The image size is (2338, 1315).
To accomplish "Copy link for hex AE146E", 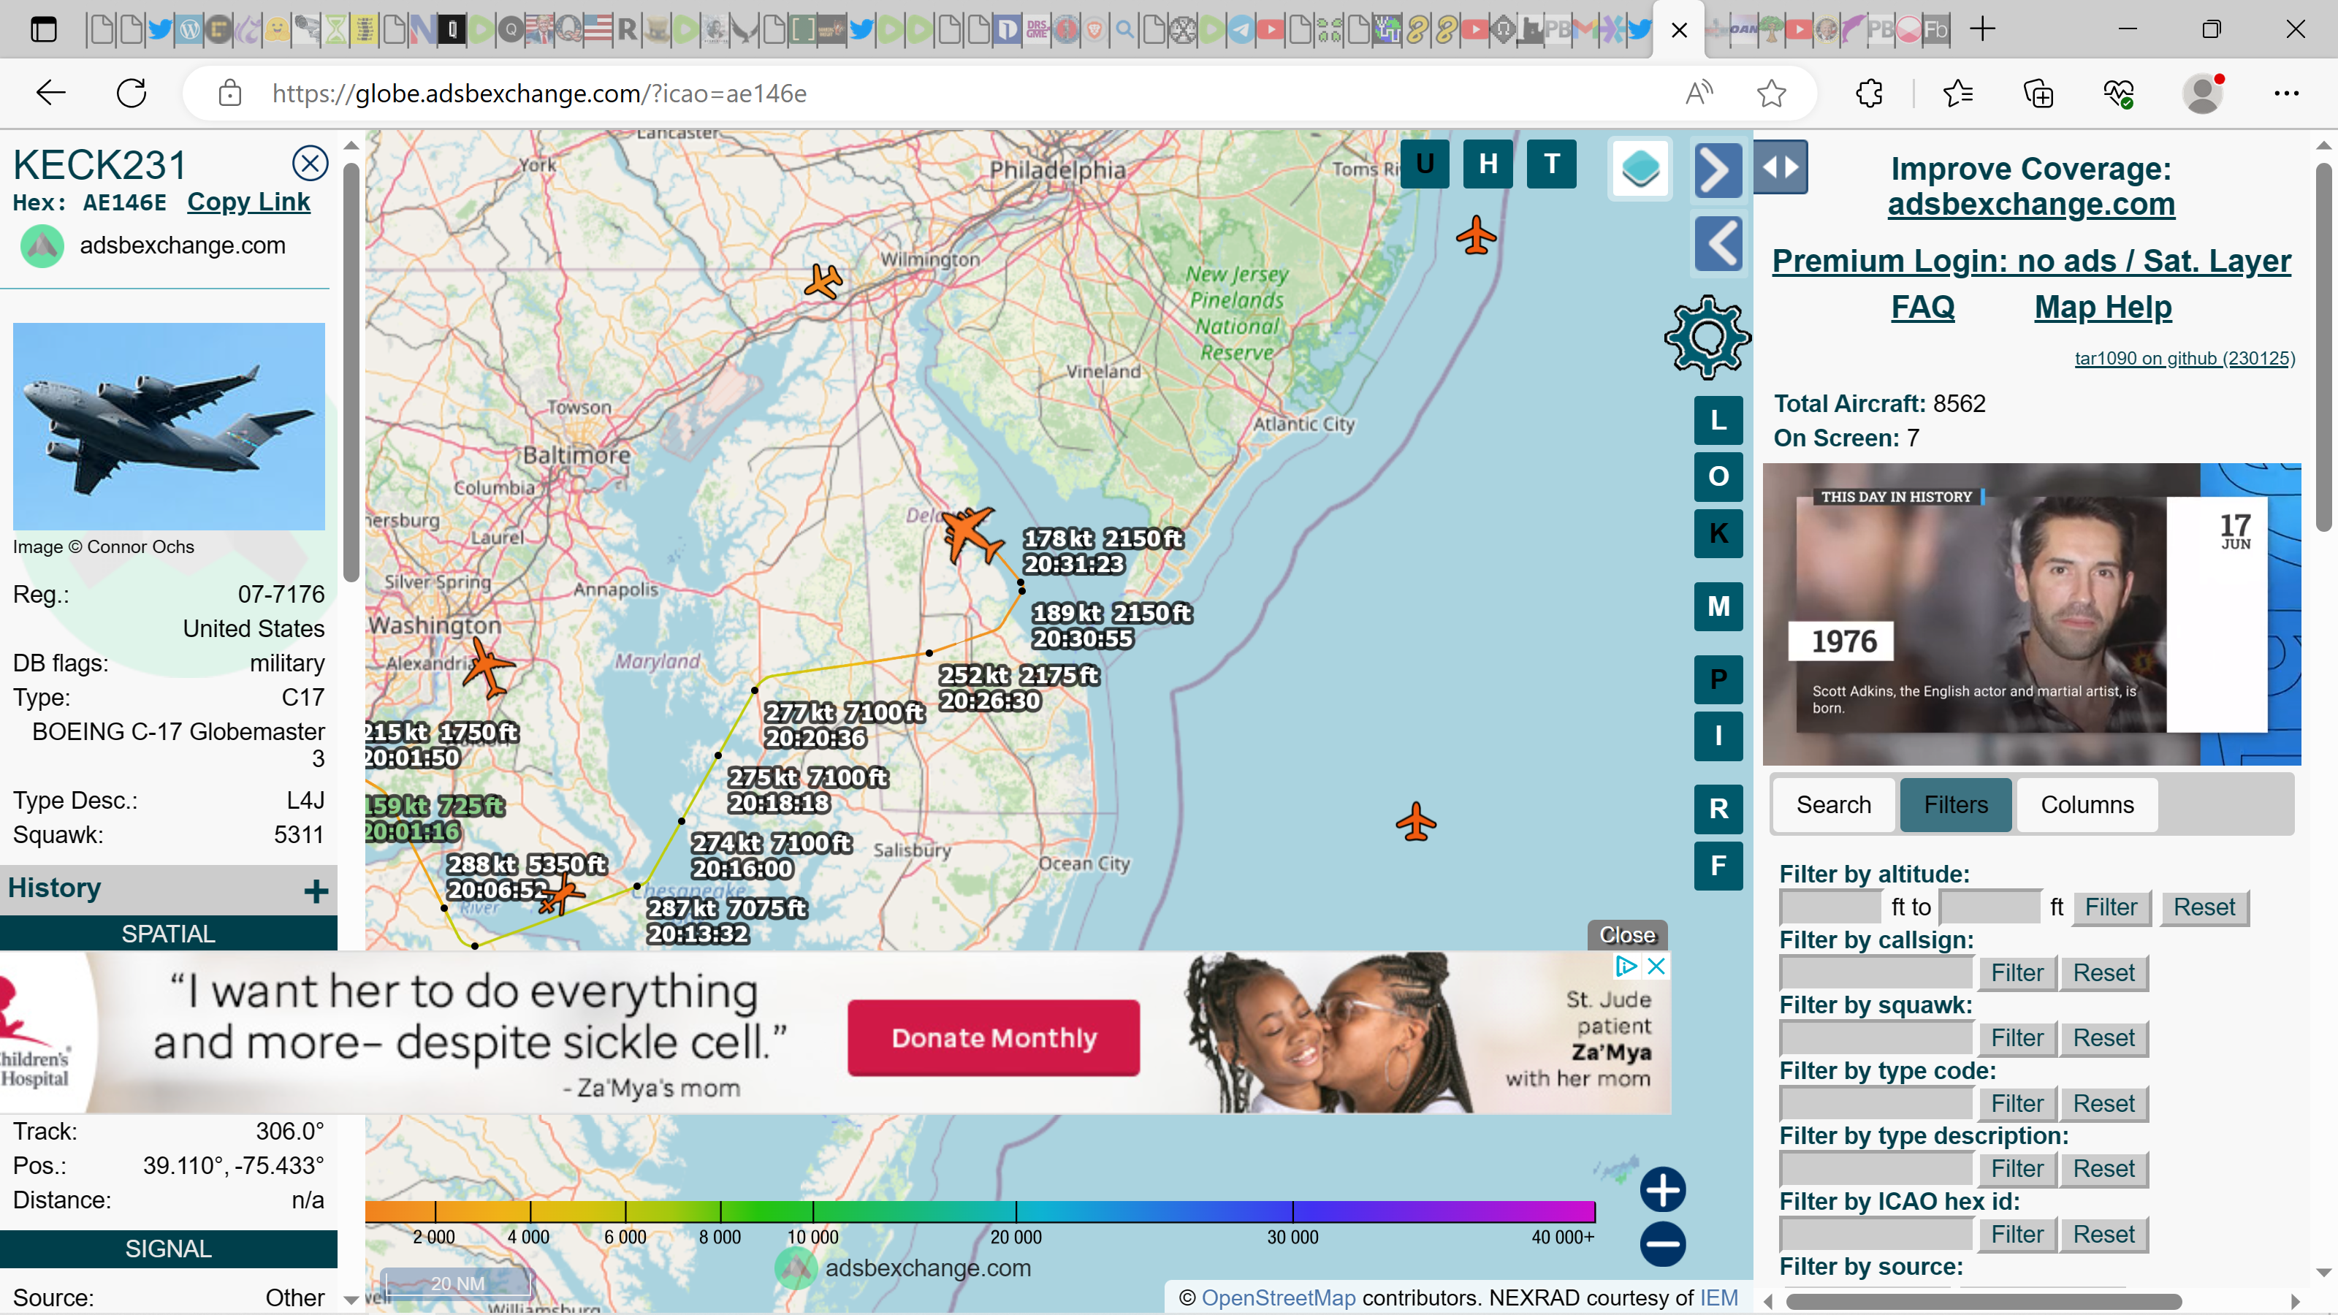I will coord(248,202).
